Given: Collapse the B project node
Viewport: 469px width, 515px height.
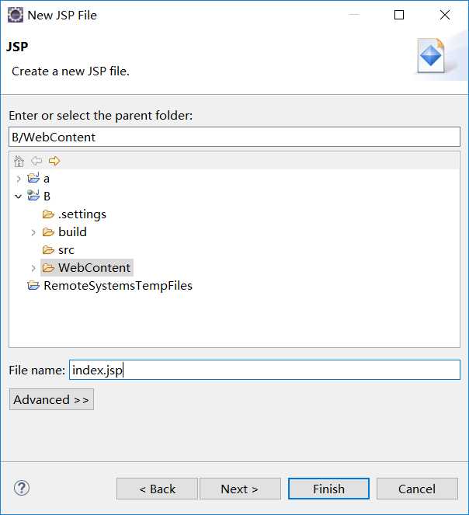Looking at the screenshot, I should pyautogui.click(x=19, y=197).
